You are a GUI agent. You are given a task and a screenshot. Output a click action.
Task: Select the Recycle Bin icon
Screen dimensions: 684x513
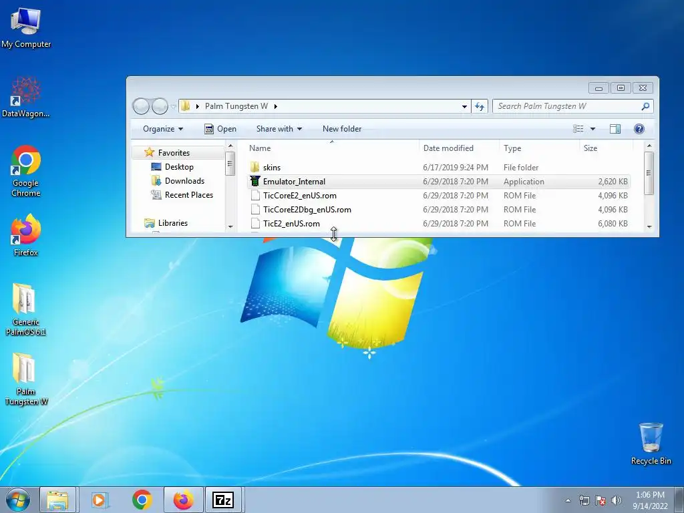(x=651, y=444)
